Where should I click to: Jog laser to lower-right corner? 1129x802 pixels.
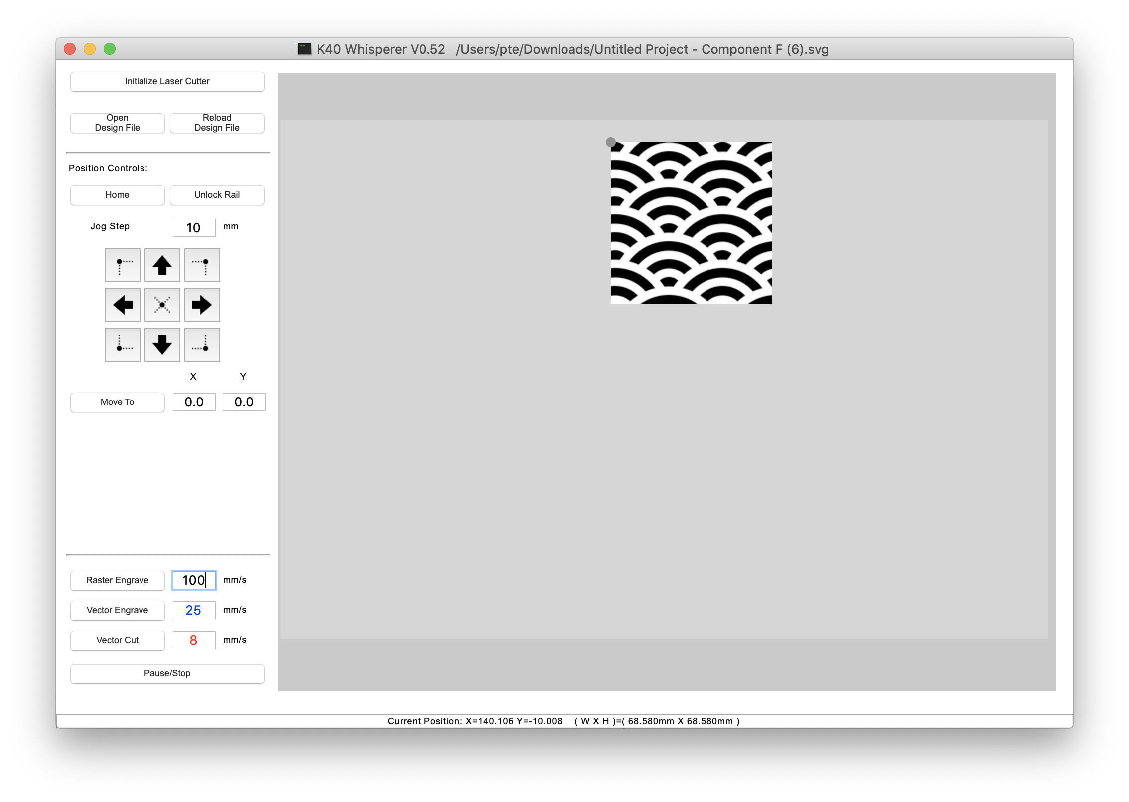[x=202, y=345]
